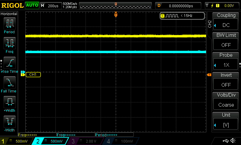Switch to channel 3 2.00V tab
This screenshot has height=145, width=241.
[86, 141]
